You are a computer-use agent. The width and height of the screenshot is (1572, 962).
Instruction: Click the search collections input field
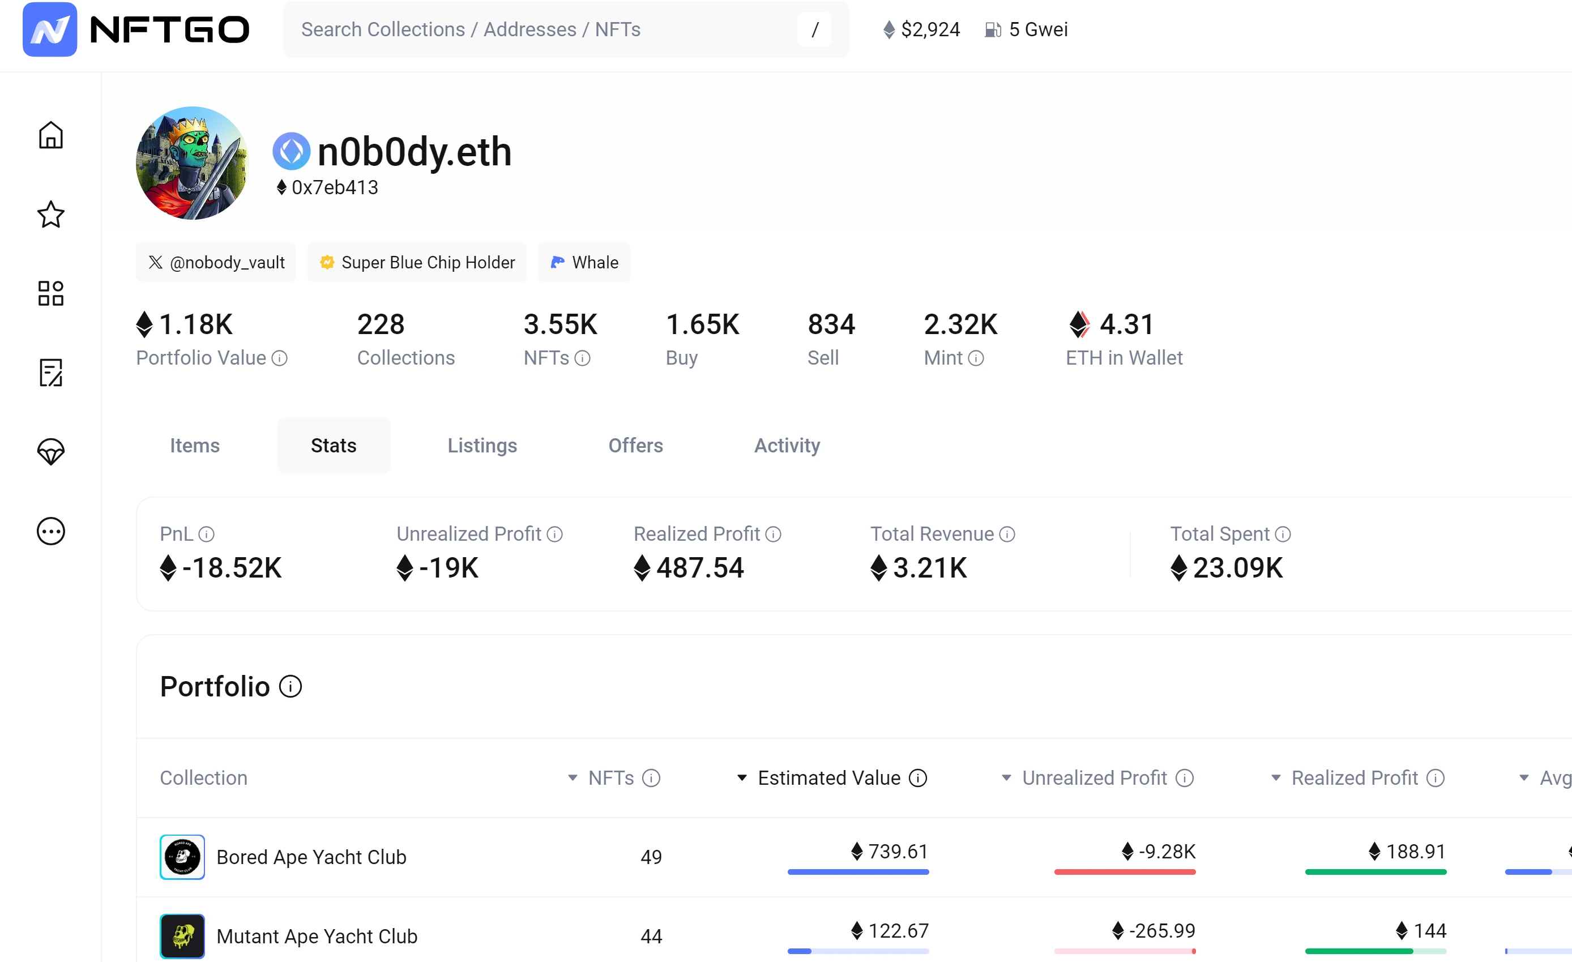point(542,29)
